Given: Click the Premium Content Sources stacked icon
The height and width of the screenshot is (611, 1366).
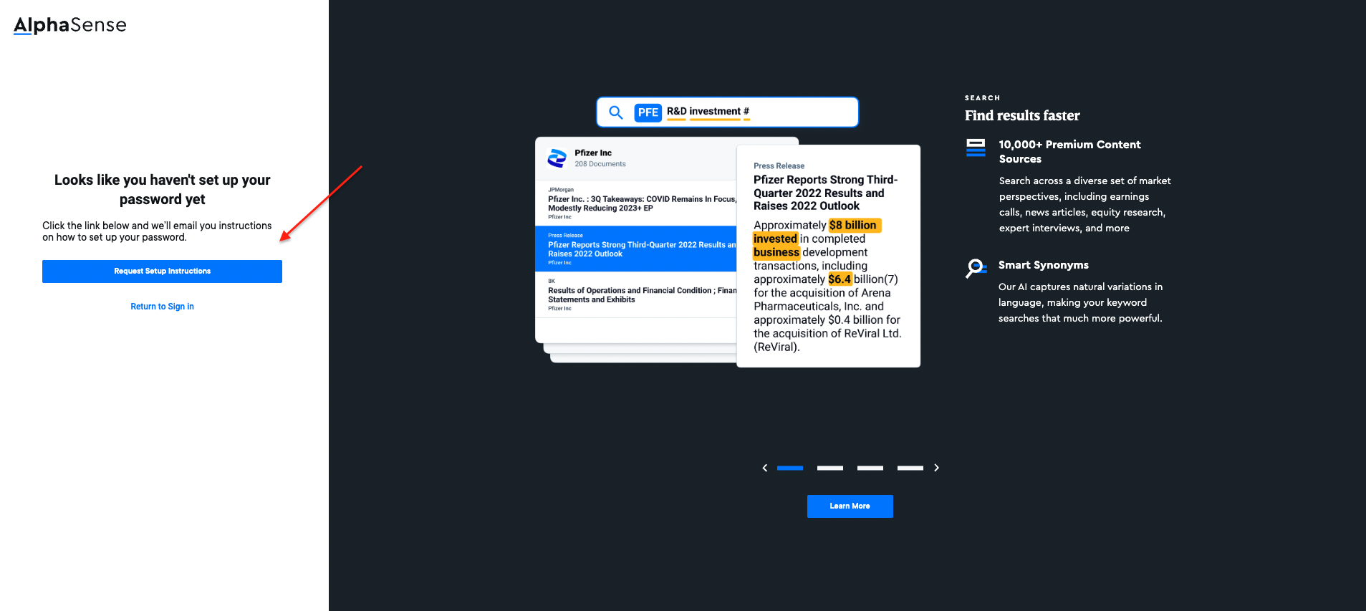Looking at the screenshot, I should coord(976,148).
